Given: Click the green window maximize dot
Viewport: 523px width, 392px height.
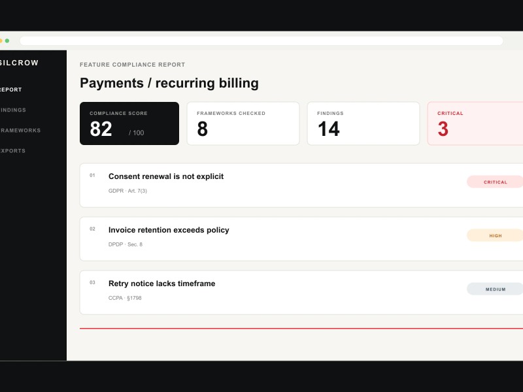Looking at the screenshot, I should 7,41.
